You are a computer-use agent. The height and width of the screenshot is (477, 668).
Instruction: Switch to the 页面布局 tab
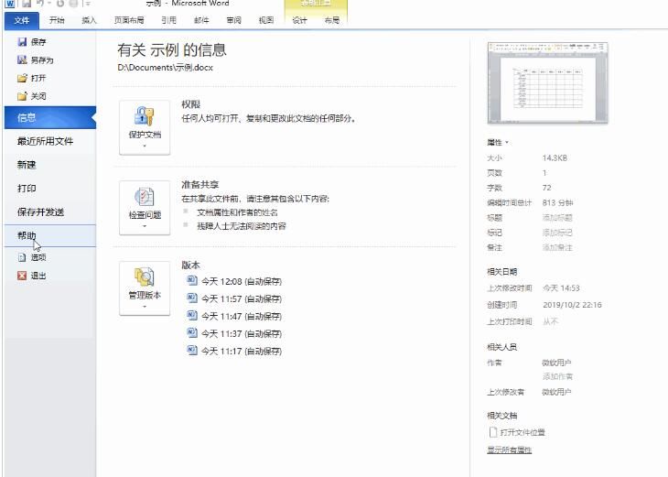pyautogui.click(x=129, y=20)
